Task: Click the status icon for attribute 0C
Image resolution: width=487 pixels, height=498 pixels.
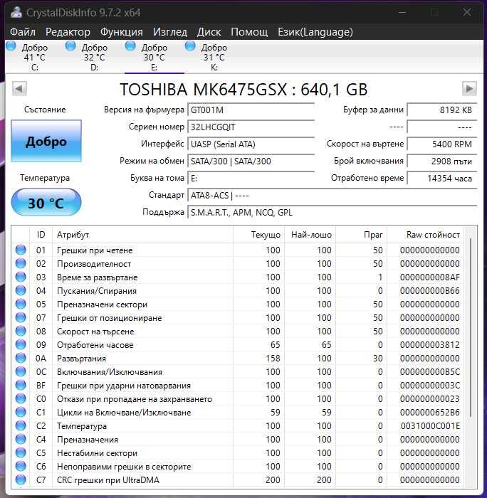Action: click(x=21, y=371)
